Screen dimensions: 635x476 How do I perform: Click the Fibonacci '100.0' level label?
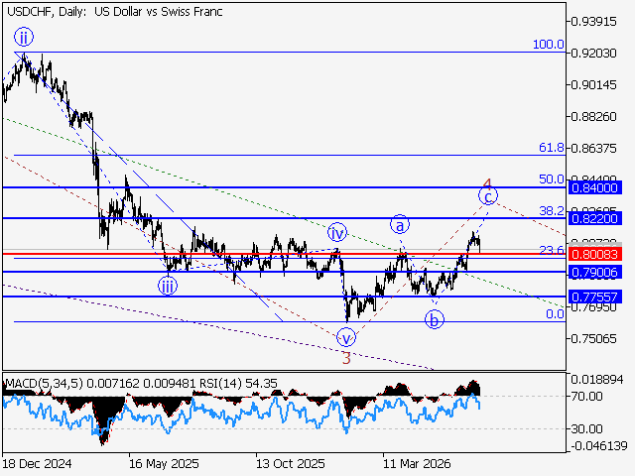tap(548, 44)
